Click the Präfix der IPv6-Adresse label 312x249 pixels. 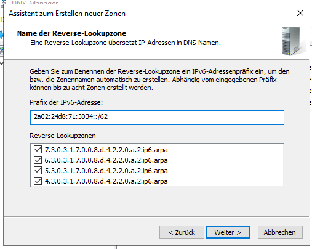pyautogui.click(x=66, y=102)
